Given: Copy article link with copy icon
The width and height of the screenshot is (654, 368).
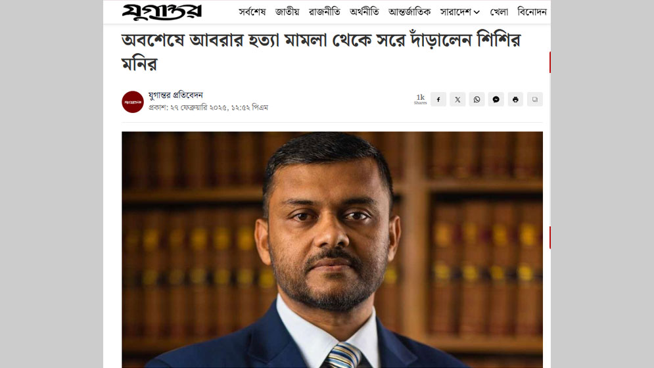Looking at the screenshot, I should [x=535, y=99].
